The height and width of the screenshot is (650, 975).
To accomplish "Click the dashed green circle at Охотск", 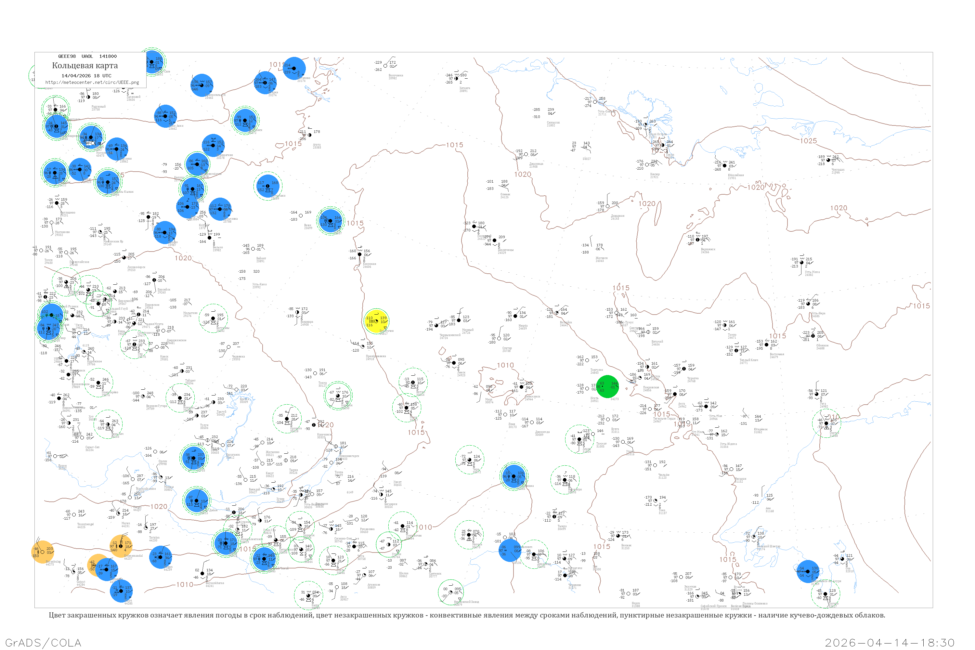I will click(x=826, y=423).
